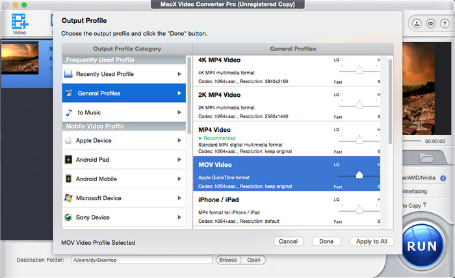The width and height of the screenshot is (455, 278).
Task: Expand Android Mobile arrow
Action: (x=179, y=179)
